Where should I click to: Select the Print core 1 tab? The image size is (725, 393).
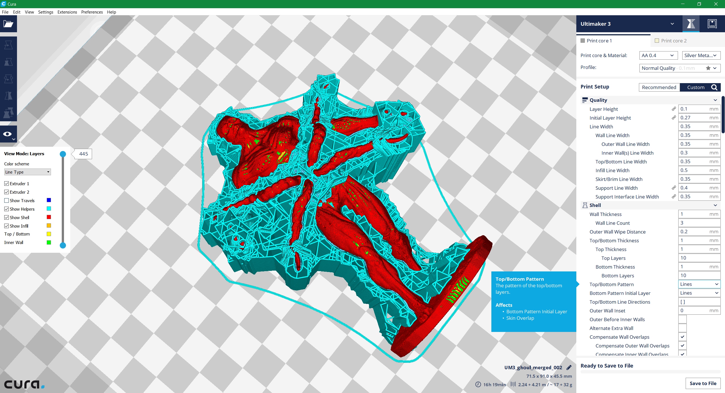[x=613, y=41]
